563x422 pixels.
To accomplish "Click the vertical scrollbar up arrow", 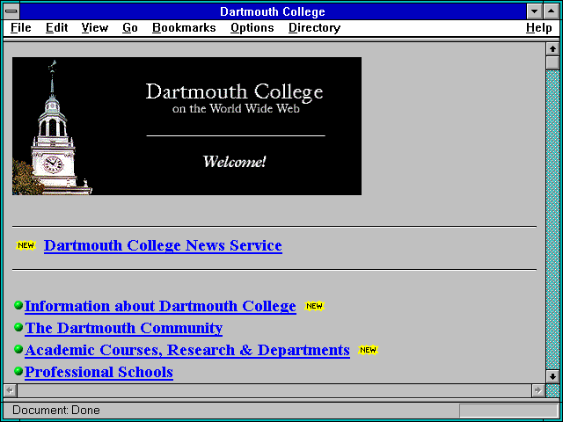I will pos(552,49).
